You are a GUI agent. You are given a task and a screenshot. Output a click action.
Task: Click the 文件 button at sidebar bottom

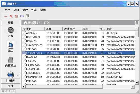[x=11, y=86]
